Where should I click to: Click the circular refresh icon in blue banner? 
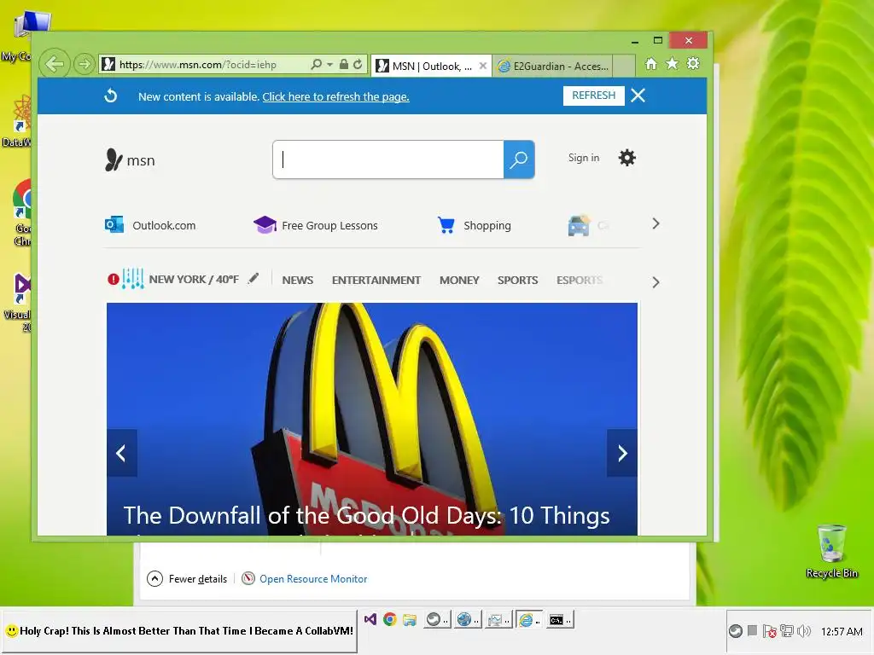click(111, 96)
